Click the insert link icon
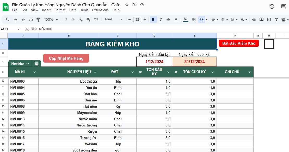Viewport: 289px width, 152px height. coord(254,20)
